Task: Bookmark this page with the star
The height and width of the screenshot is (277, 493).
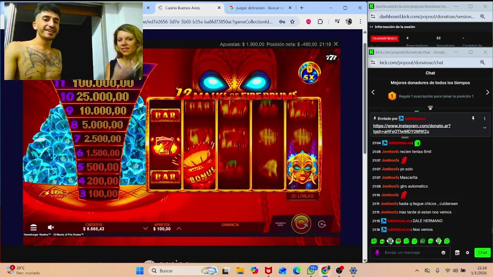Action: pyautogui.click(x=292, y=22)
